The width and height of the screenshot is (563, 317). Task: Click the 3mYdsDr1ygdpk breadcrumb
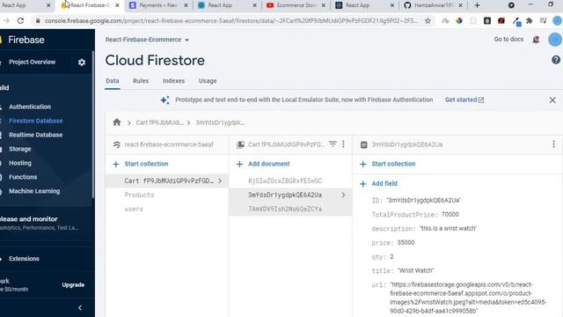click(220, 122)
